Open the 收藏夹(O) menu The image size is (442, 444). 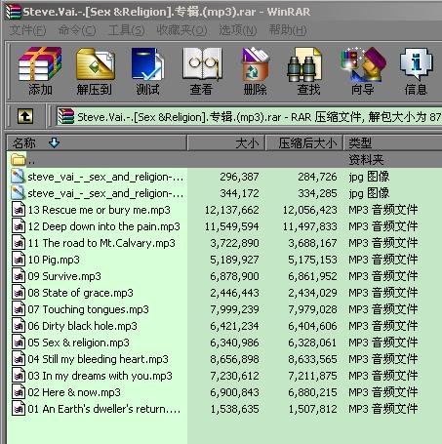[x=181, y=30]
